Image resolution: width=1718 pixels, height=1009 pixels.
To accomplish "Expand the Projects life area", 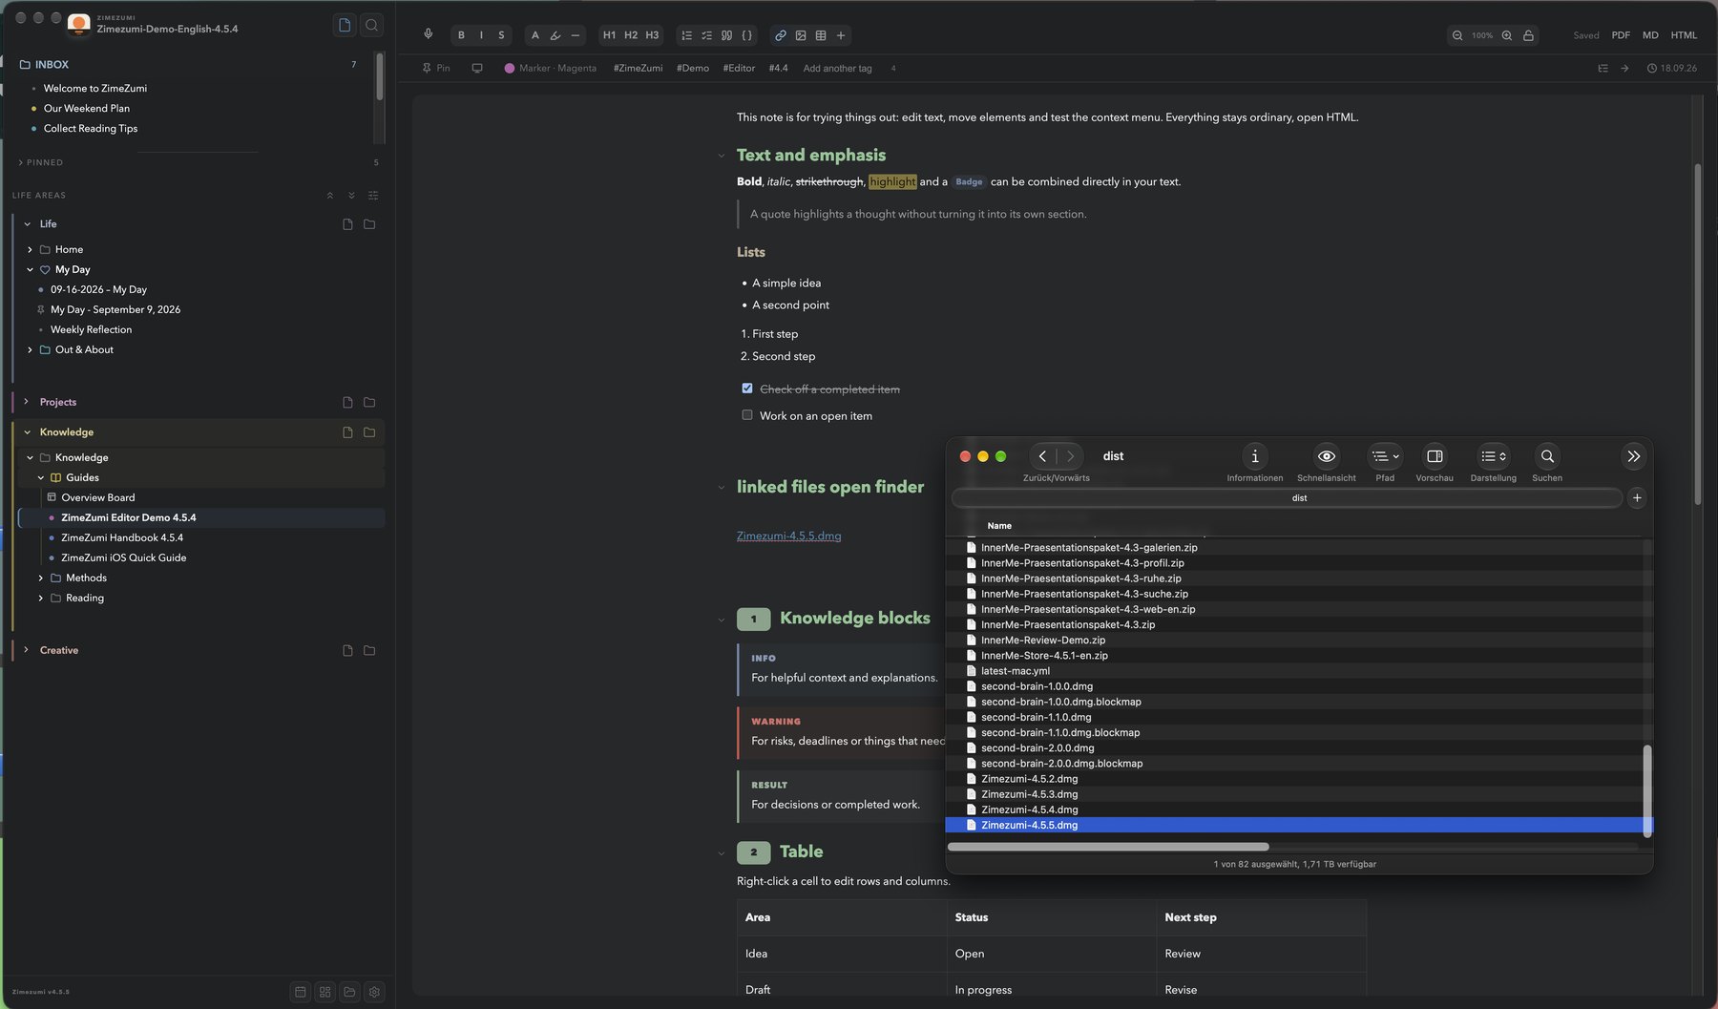I will (x=26, y=402).
